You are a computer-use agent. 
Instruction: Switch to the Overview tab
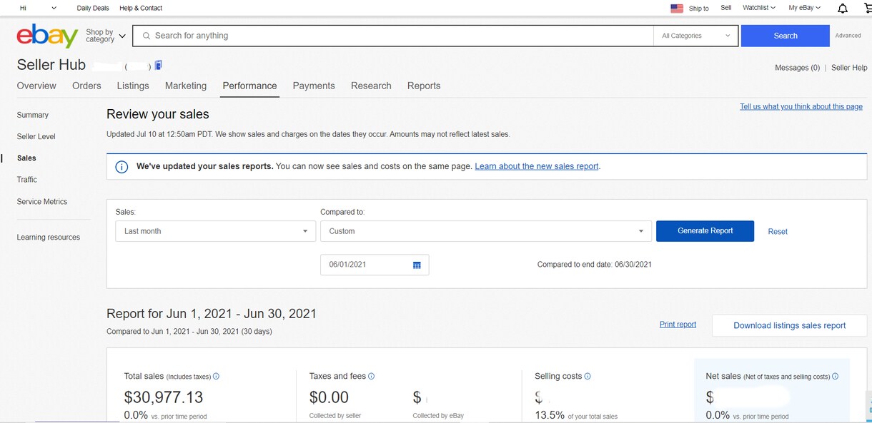point(36,86)
